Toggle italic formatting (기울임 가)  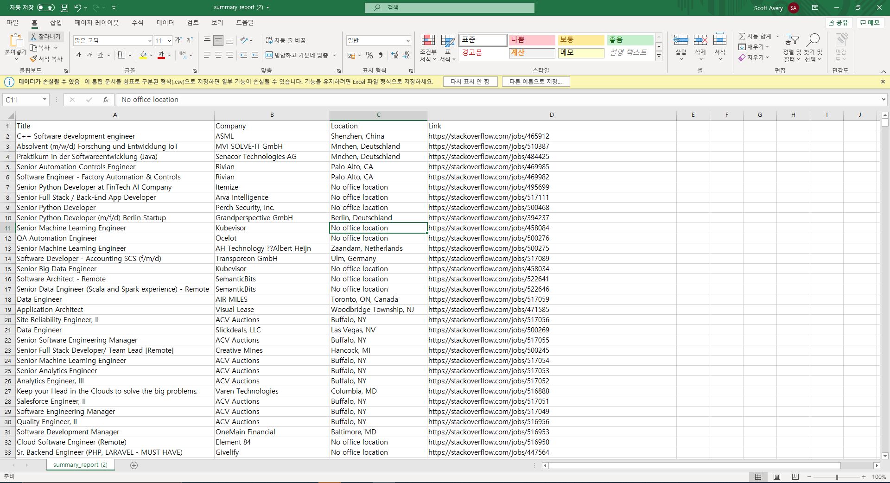point(89,55)
